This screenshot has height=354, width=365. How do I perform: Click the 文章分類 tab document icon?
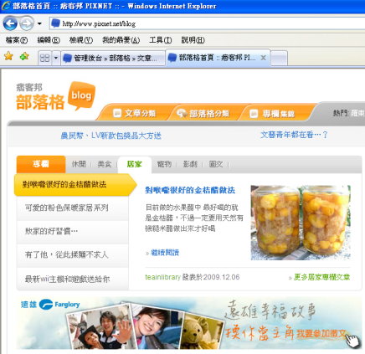[117, 113]
